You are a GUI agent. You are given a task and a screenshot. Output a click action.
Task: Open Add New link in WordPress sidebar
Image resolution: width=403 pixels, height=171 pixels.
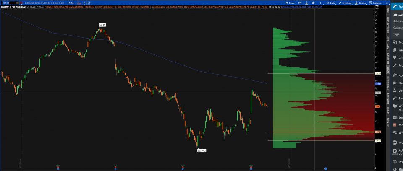click(398, 21)
